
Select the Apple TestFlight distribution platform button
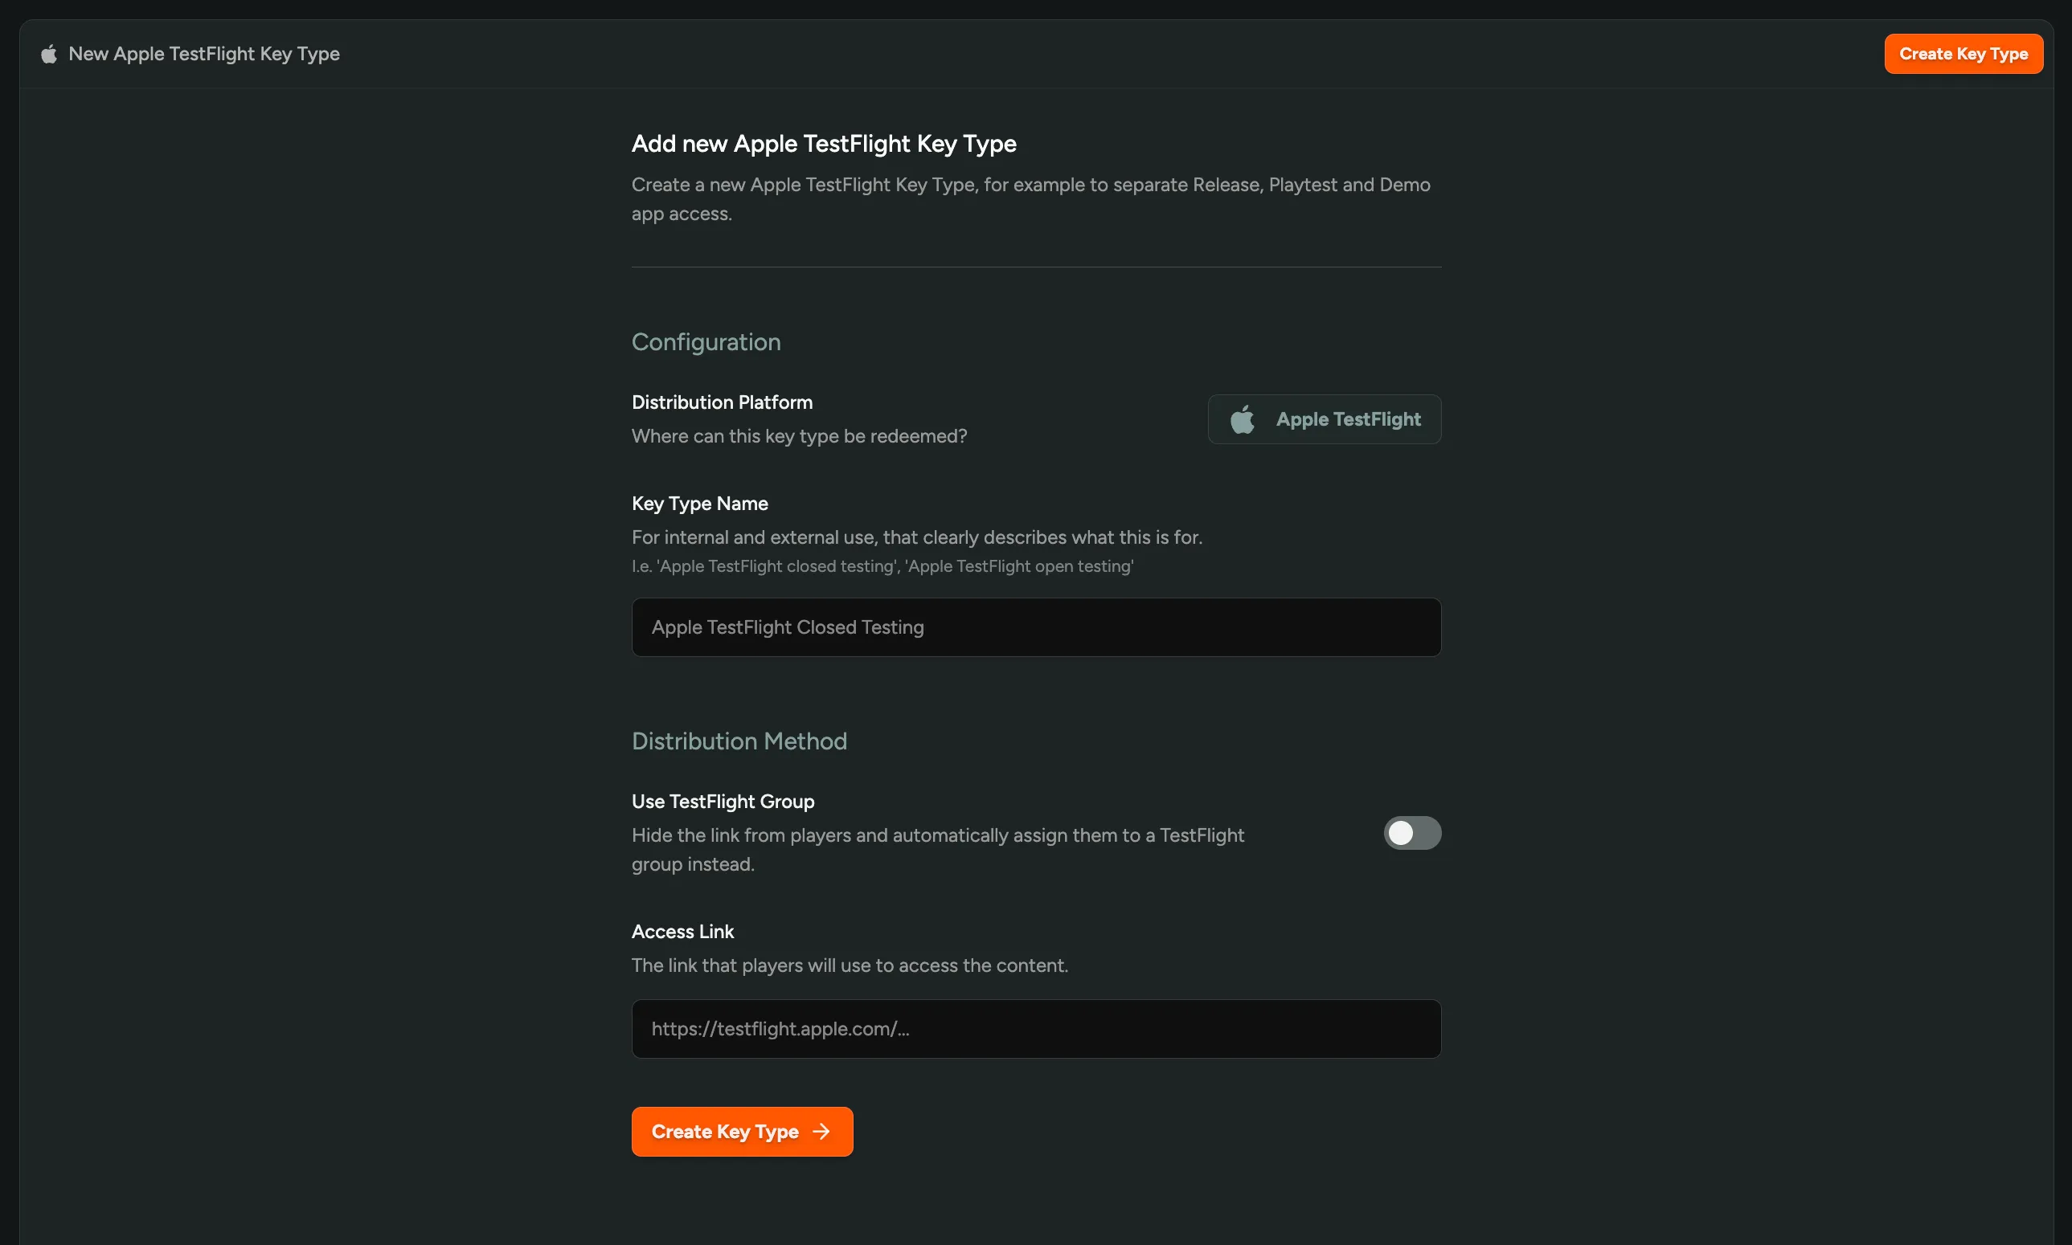[x=1325, y=419]
